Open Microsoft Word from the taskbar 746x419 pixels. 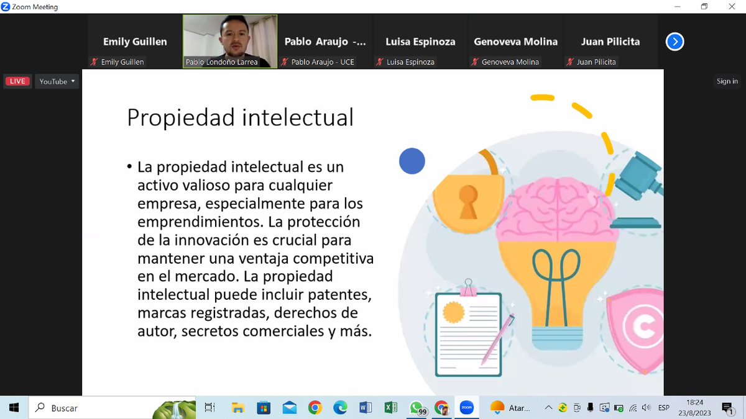pos(365,408)
